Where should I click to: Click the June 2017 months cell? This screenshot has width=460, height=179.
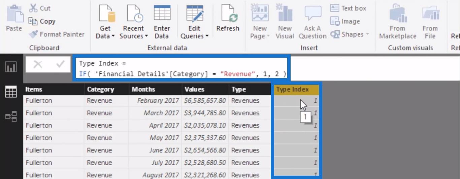click(x=155, y=150)
